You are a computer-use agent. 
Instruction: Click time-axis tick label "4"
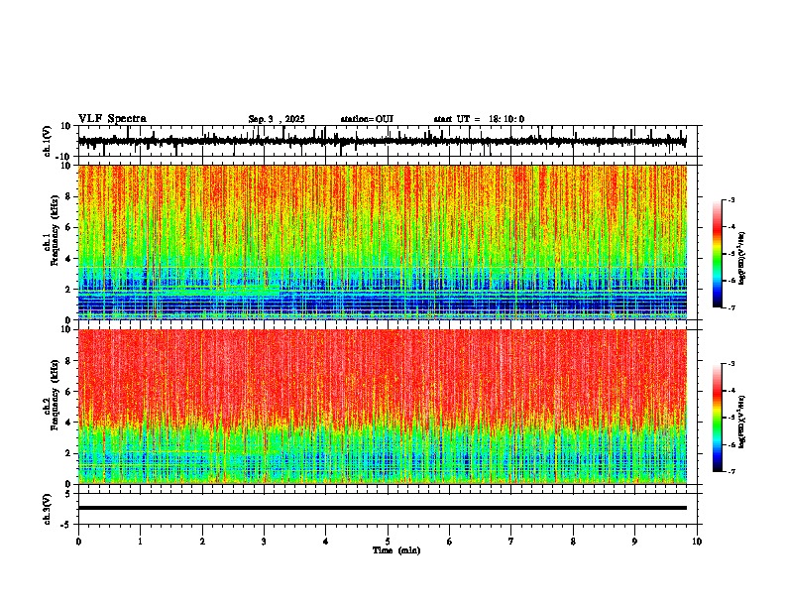(326, 542)
